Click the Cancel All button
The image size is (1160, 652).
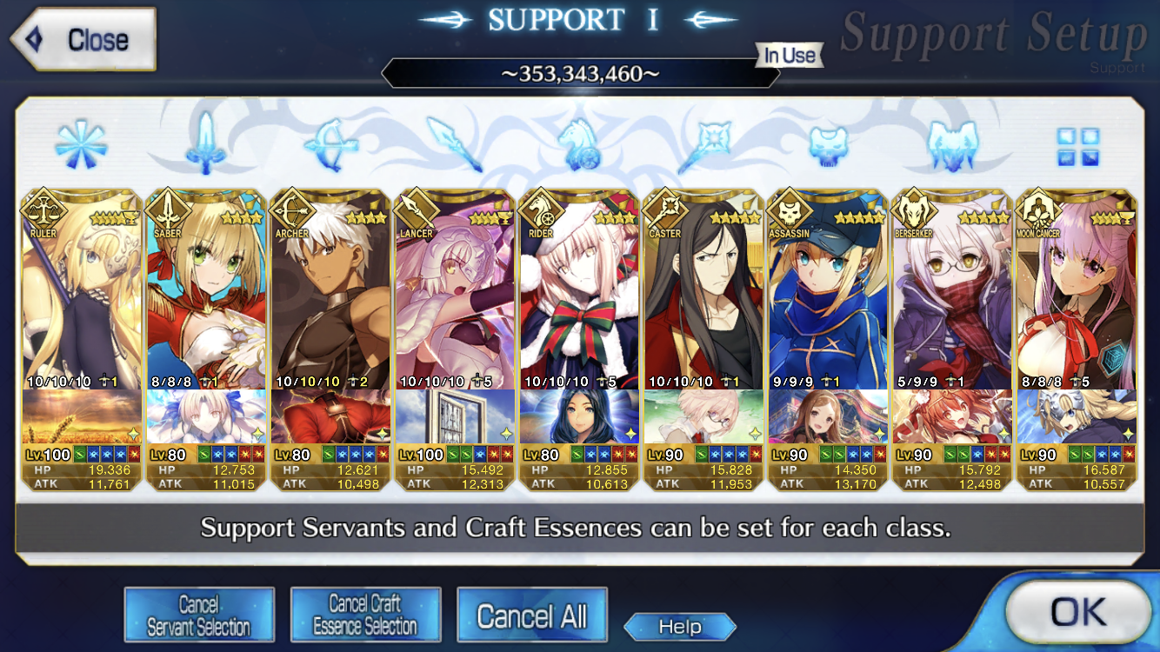pos(532,615)
